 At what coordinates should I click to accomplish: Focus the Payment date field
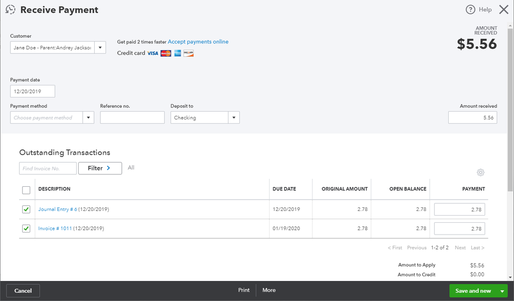pos(32,91)
